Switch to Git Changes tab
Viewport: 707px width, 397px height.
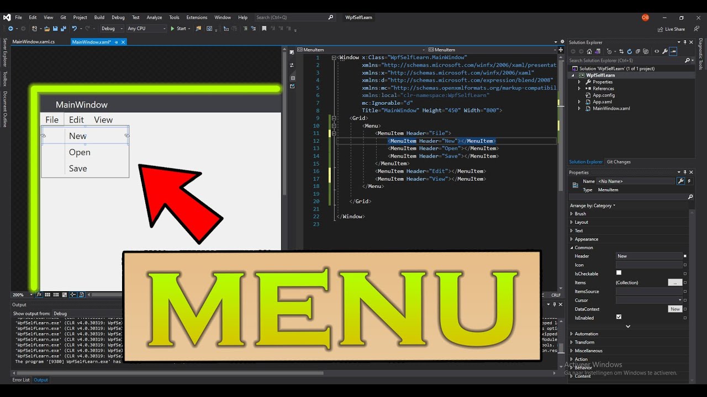point(619,162)
